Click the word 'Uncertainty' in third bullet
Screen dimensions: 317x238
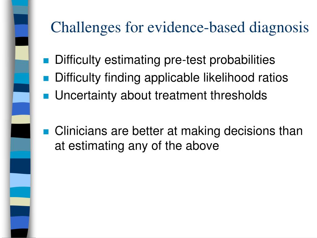coord(86,95)
